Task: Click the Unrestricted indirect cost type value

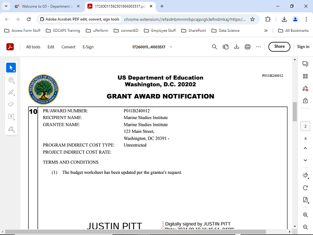Action: (x=135, y=145)
